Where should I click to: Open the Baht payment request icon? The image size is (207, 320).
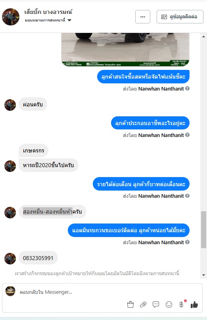pos(181,305)
